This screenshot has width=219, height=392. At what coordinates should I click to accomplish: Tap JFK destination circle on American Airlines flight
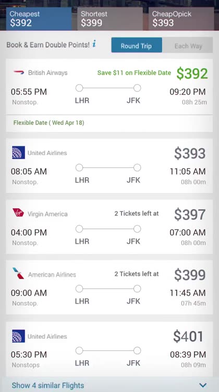pos(137,289)
